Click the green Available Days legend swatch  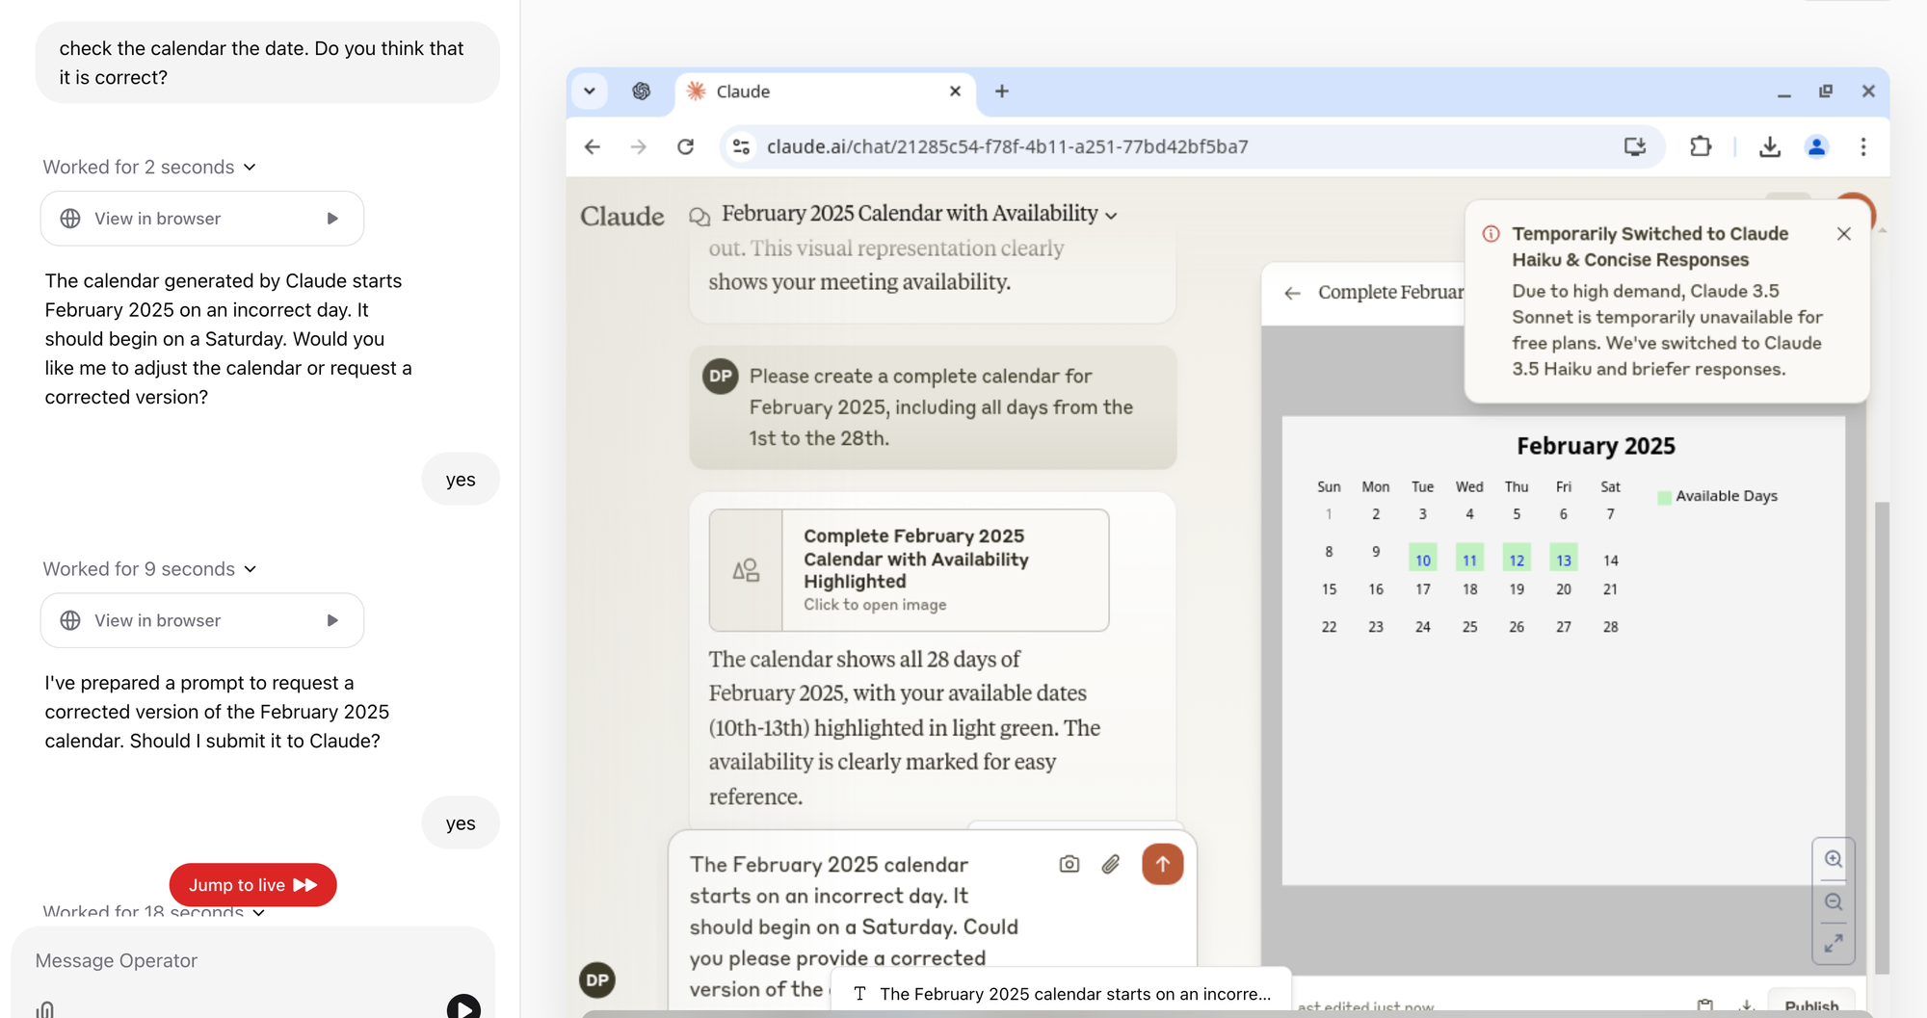1664,497
